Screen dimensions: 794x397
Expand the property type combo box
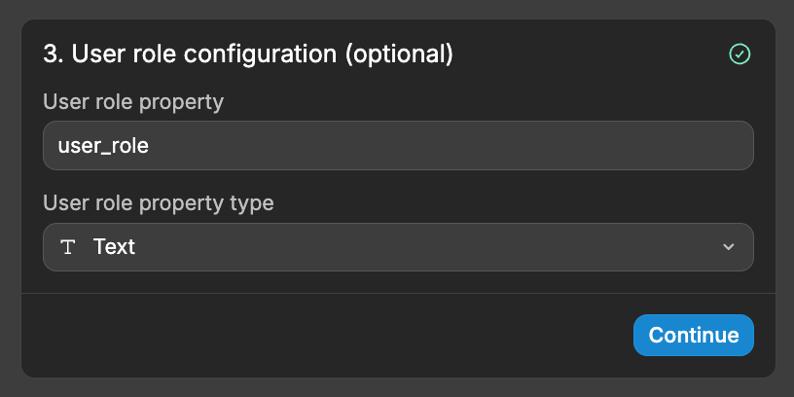pos(398,247)
